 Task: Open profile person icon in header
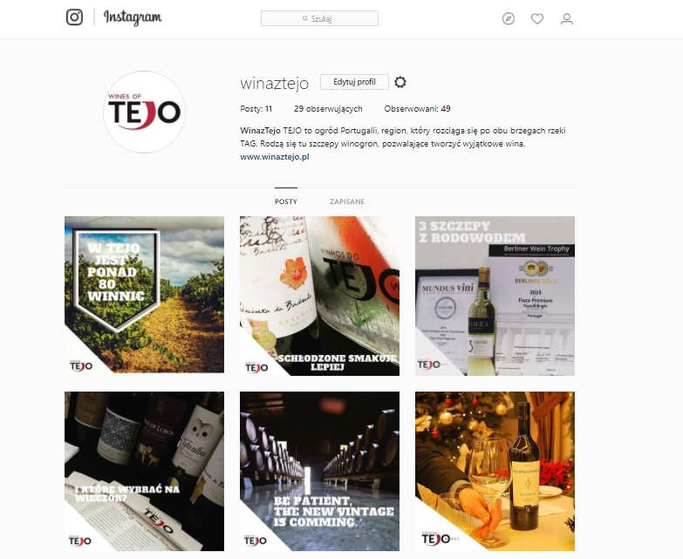(x=567, y=18)
